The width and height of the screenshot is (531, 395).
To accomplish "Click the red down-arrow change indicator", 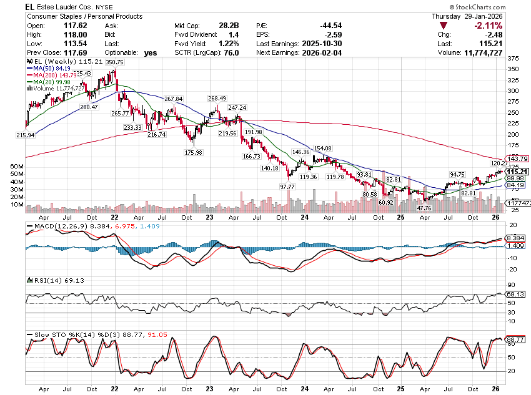I will [444, 26].
